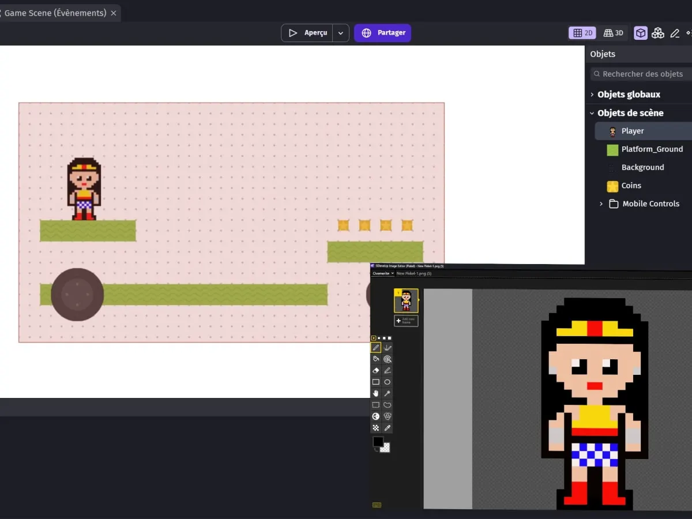Click the Mobile Controls folder icon
The width and height of the screenshot is (692, 519).
pos(614,204)
